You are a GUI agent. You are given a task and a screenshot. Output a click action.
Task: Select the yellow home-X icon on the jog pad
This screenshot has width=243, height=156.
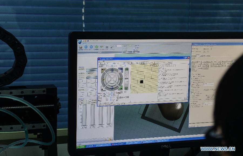(102, 70)
